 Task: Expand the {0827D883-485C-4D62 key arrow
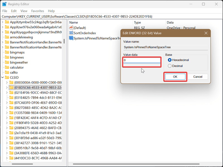pyautogui.click(x=7, y=108)
